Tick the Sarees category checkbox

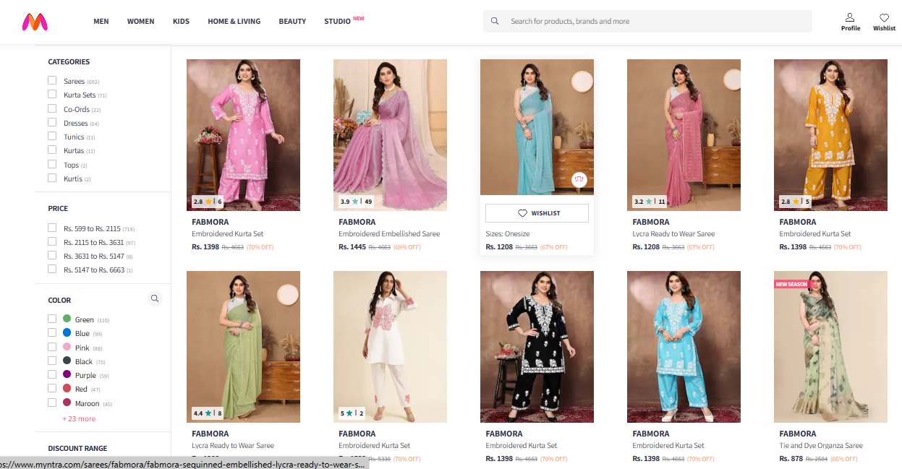[x=52, y=81]
